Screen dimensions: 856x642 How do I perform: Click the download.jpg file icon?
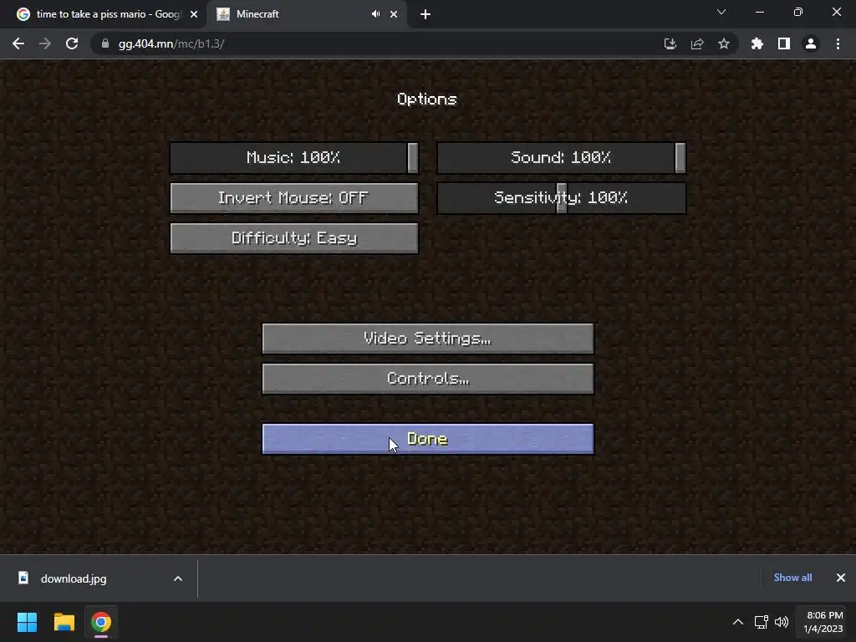[23, 578]
